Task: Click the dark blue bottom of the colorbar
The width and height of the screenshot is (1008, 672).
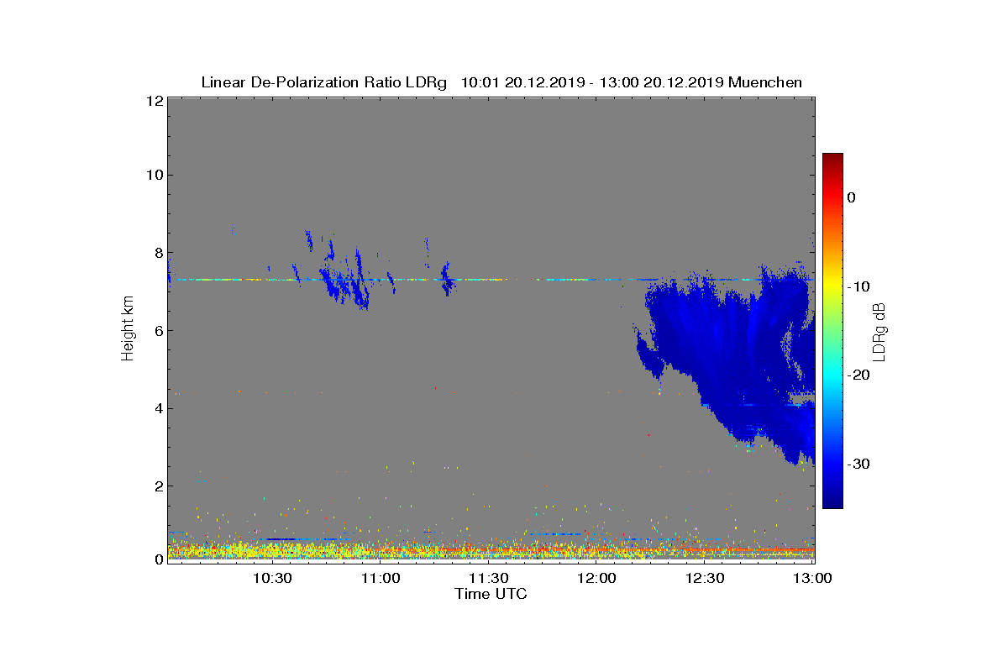Action: click(832, 501)
